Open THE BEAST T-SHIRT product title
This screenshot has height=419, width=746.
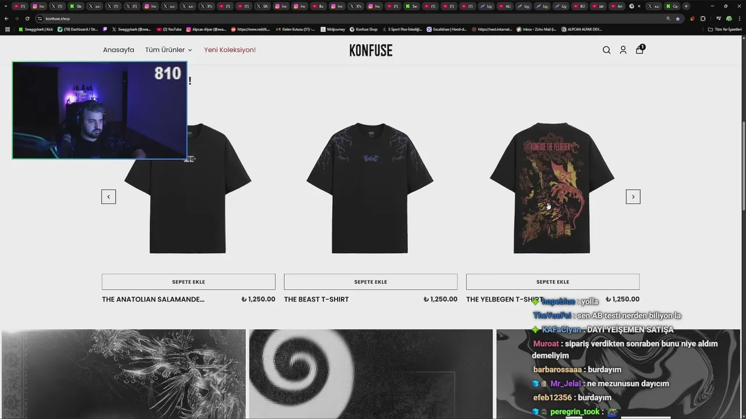point(316,299)
